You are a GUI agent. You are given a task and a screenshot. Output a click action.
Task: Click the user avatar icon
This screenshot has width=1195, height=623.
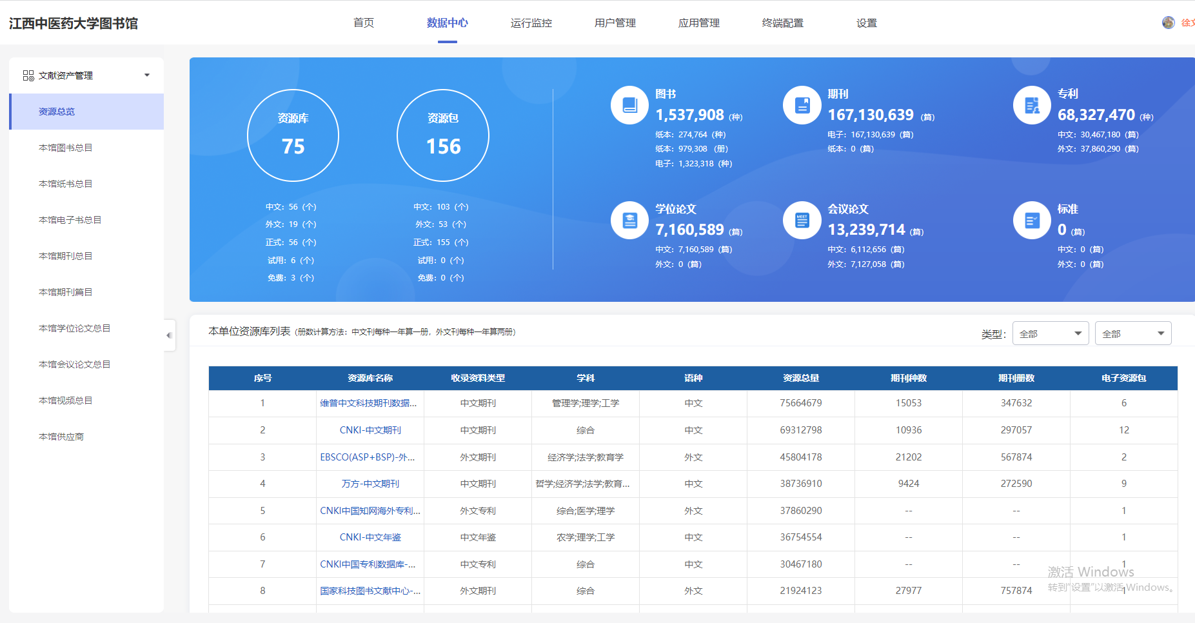click(x=1168, y=23)
